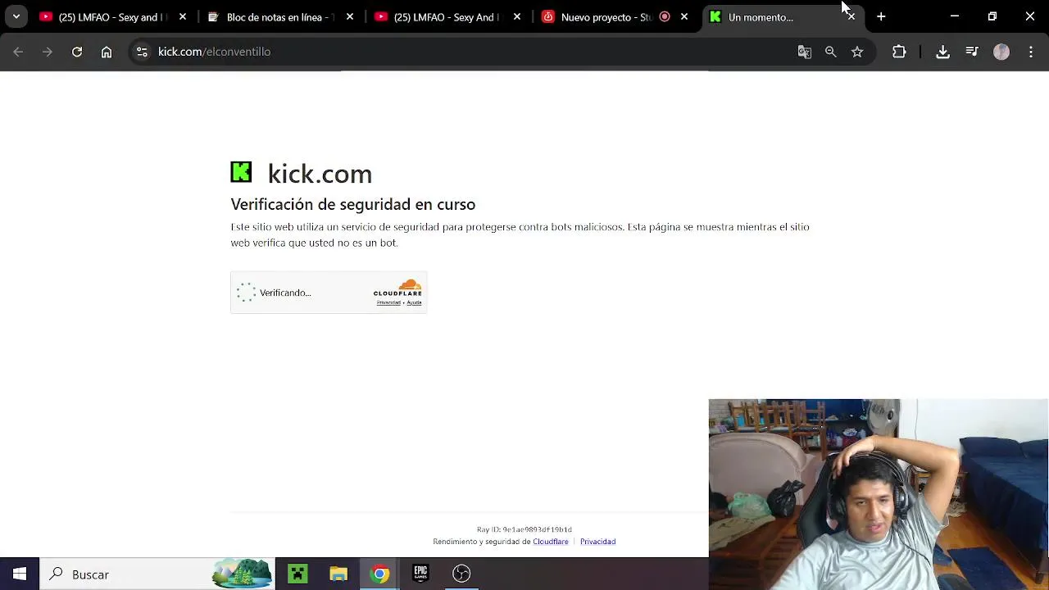The image size is (1049, 590).
Task: Open the Windows Start menu
Action: [20, 574]
